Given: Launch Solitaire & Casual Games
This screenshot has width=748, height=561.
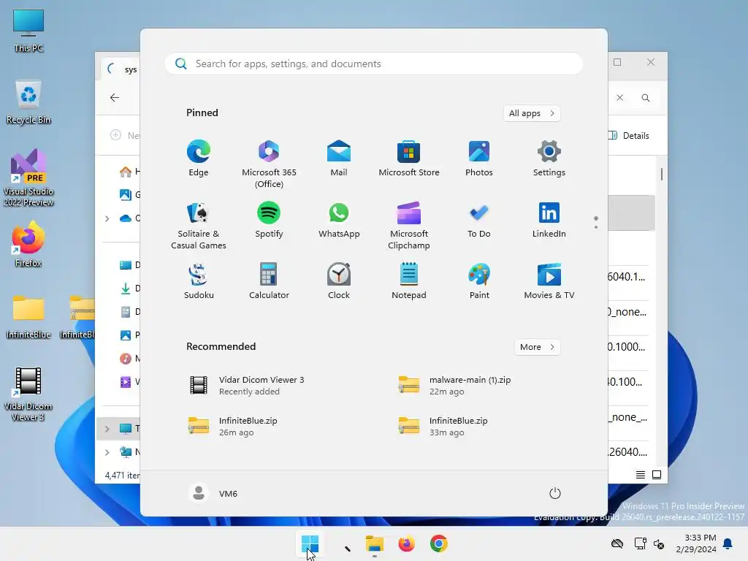Looking at the screenshot, I should pyautogui.click(x=199, y=226).
